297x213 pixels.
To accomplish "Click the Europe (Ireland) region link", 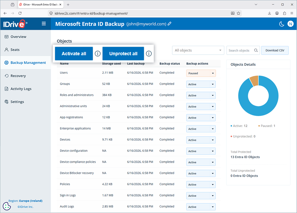I will 31,201.
